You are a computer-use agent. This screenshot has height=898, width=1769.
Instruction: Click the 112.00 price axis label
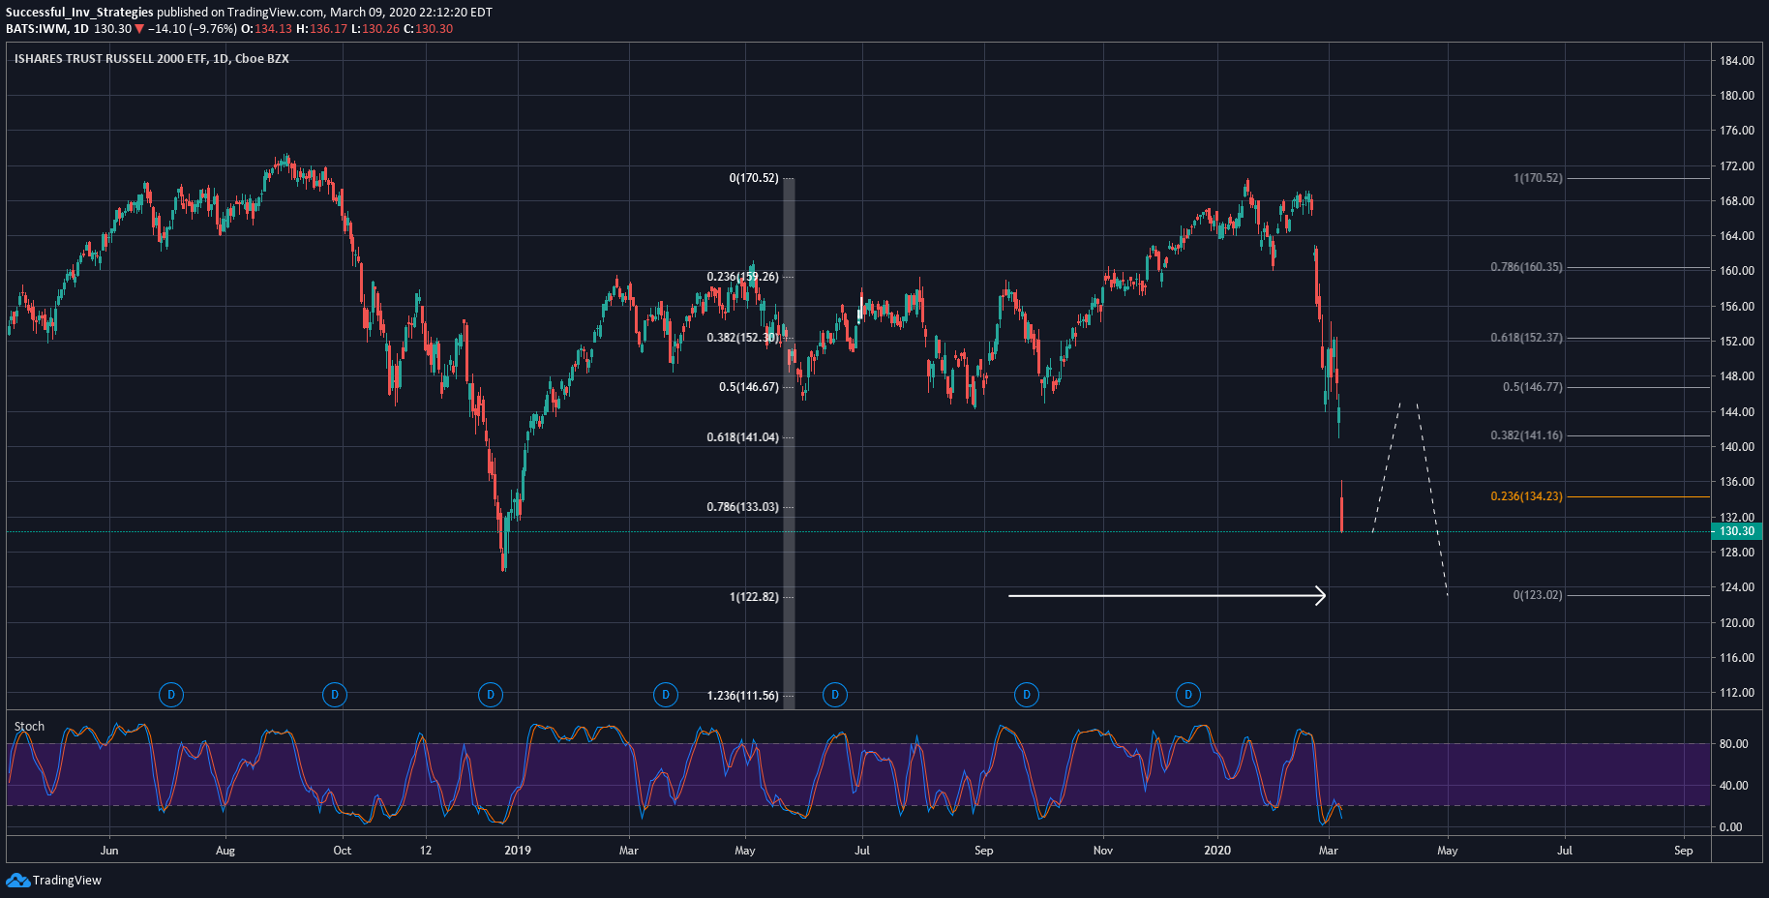pos(1737,693)
